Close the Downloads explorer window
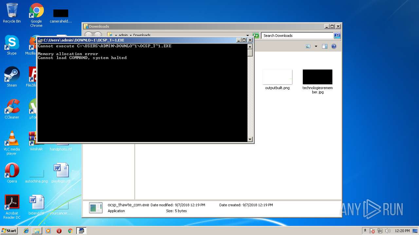This screenshot has width=419, height=235. [x=338, y=26]
